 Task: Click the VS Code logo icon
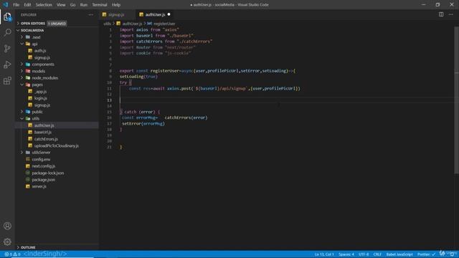click(x=5, y=5)
